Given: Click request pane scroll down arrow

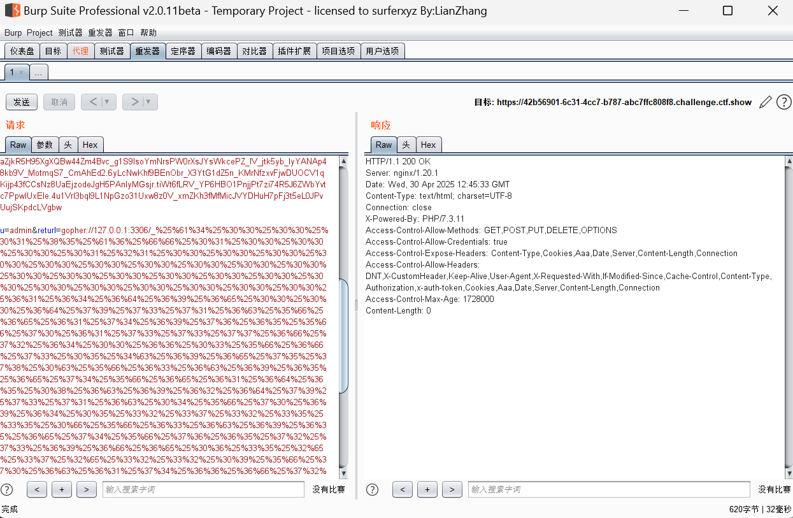Looking at the screenshot, I should click(344, 473).
